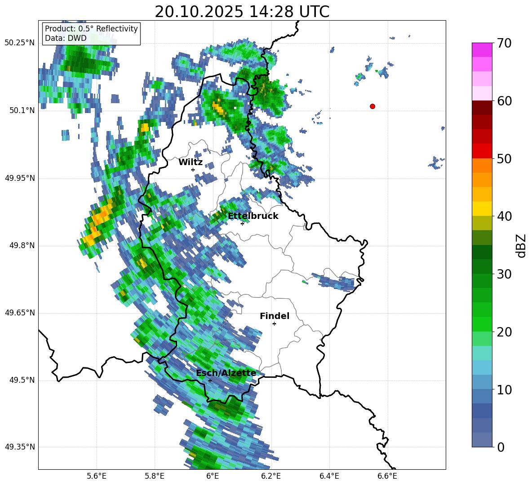Click the 60 tick on the colorbar
Image resolution: width=532 pixels, height=485 pixels.
(x=504, y=101)
